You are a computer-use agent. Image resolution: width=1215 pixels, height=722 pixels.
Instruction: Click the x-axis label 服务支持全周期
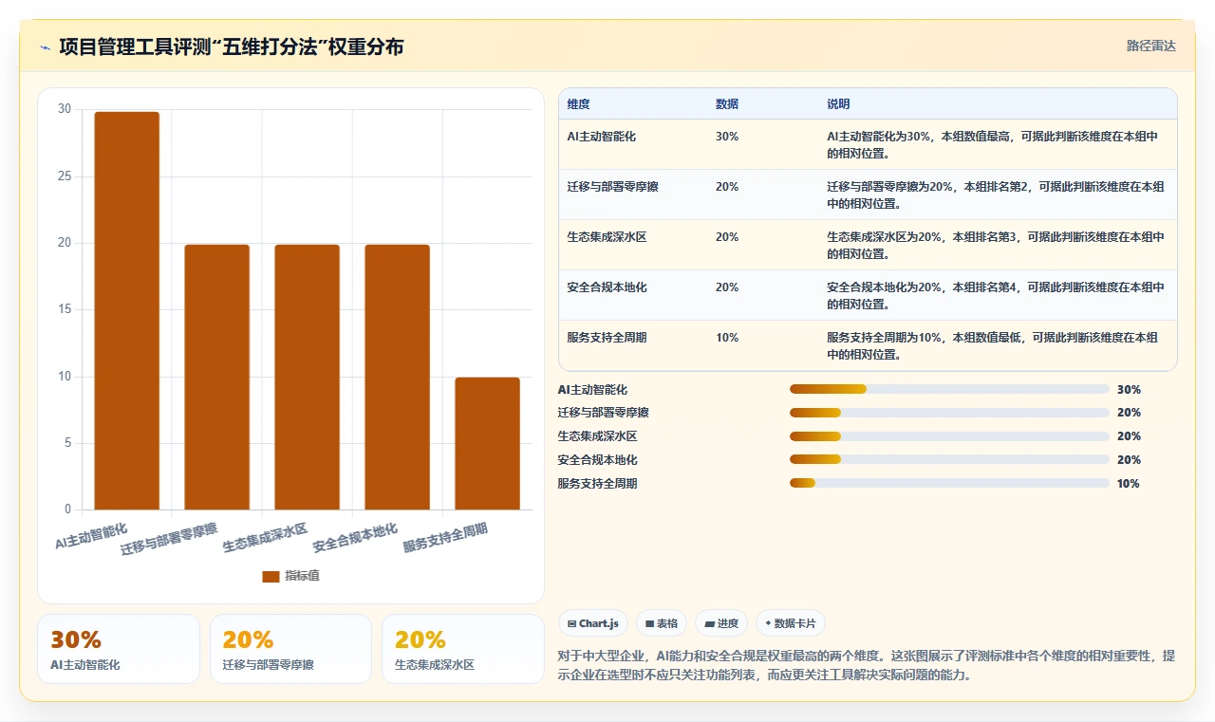click(x=445, y=538)
